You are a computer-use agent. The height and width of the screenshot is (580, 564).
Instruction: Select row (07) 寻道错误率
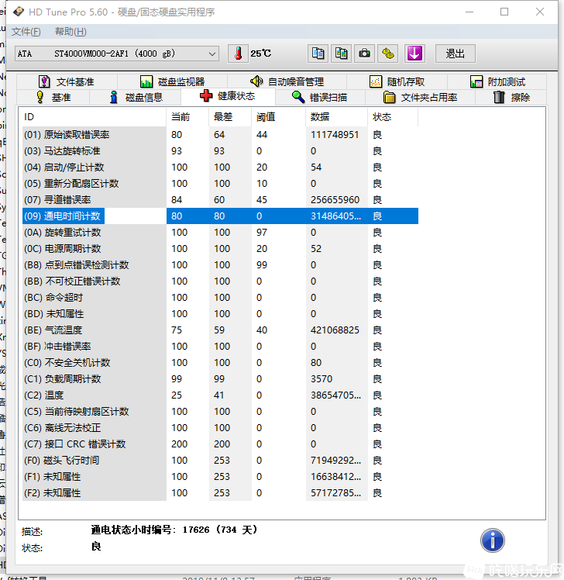[220, 200]
